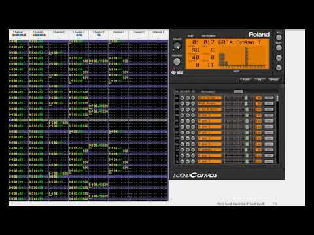Viewport: 314px width, 235px height.
Task: Open the part 03 instrument selector
Action: tap(210, 110)
